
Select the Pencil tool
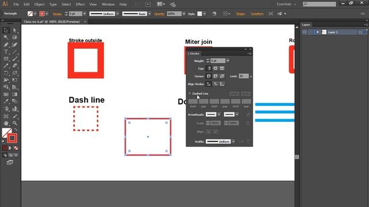(x=6, y=66)
